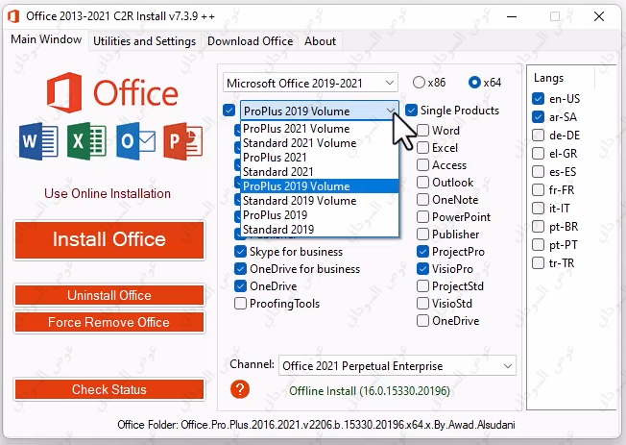Click the Uninstall Office button
Viewport: 626px width, 445px height.
(109, 295)
